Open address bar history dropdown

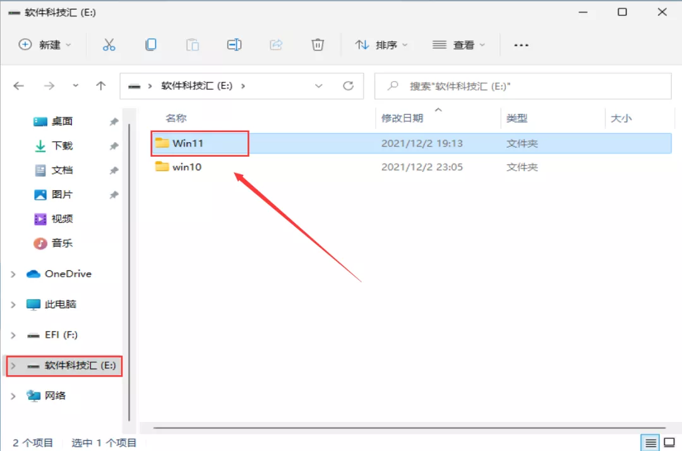[318, 86]
